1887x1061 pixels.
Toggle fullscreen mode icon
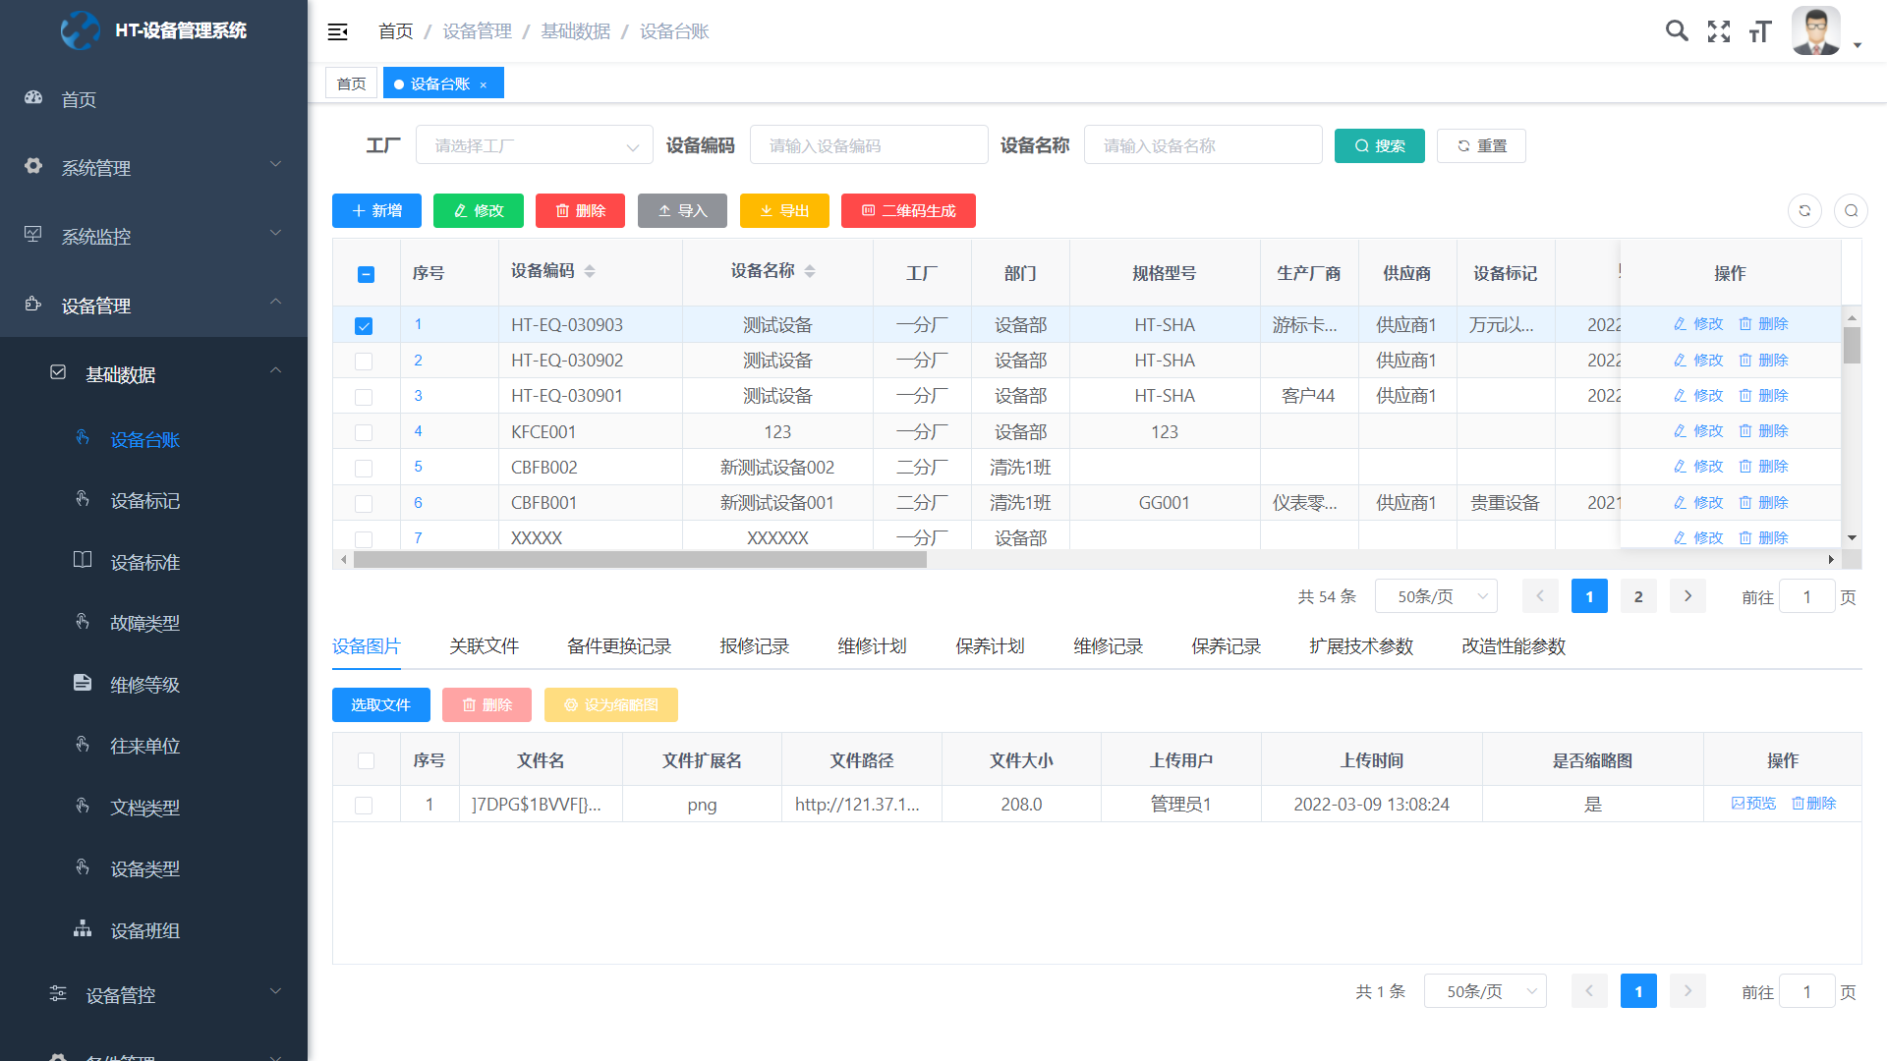coord(1719,31)
